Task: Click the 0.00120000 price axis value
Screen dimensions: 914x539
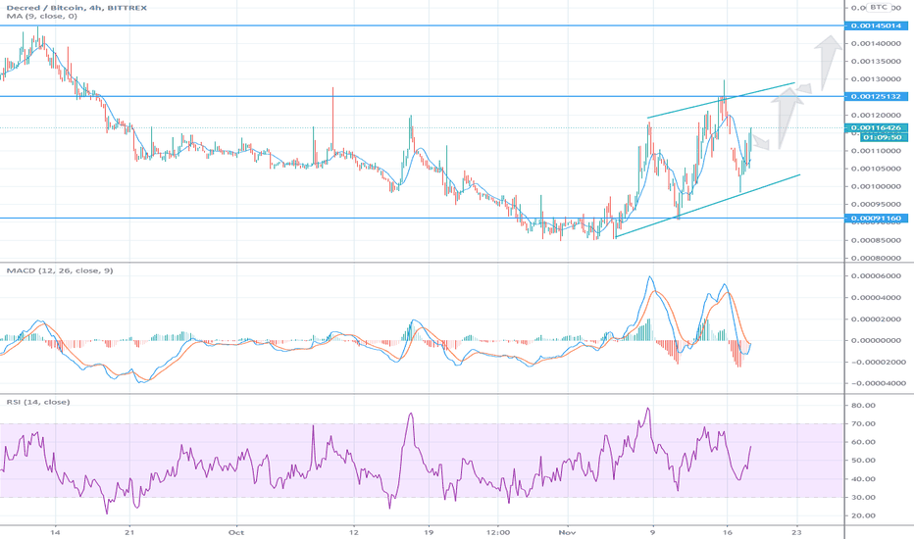Action: click(x=876, y=116)
